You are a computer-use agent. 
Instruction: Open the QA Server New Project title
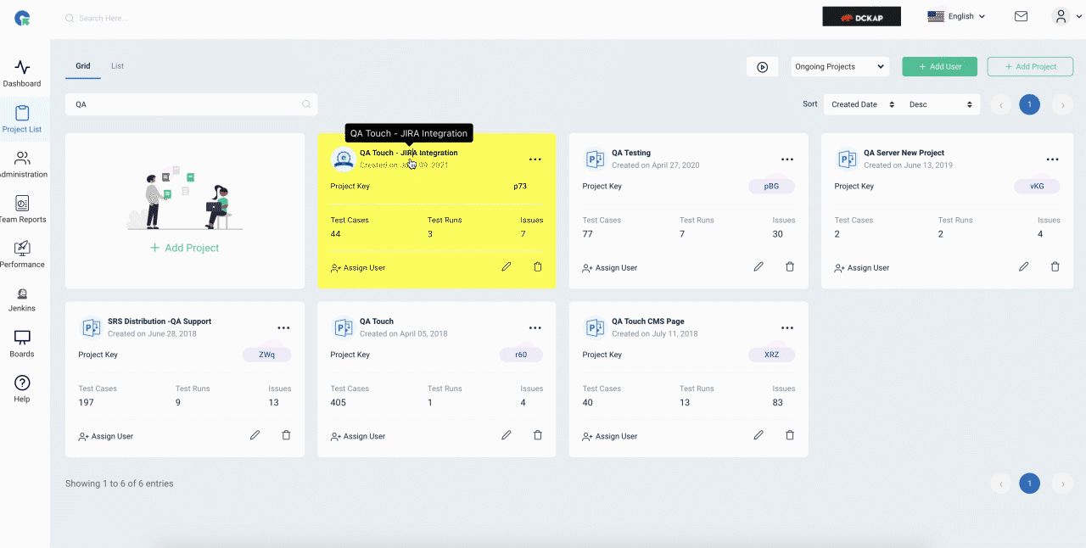pyautogui.click(x=904, y=153)
